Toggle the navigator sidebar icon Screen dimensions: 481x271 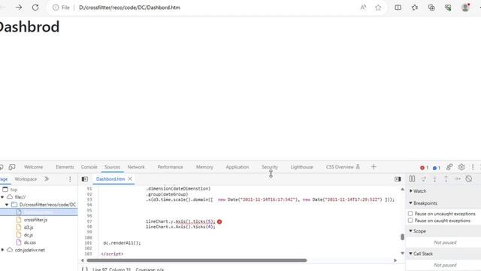(x=85, y=179)
